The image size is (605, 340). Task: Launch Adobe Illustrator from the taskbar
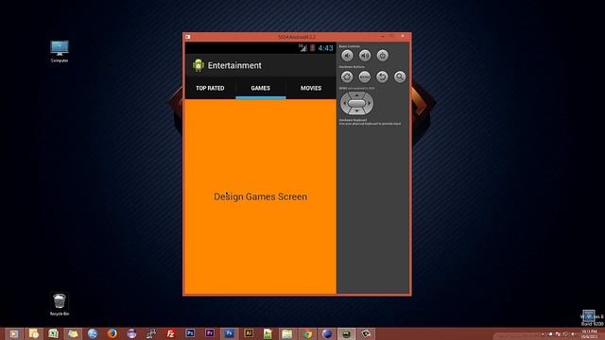249,333
